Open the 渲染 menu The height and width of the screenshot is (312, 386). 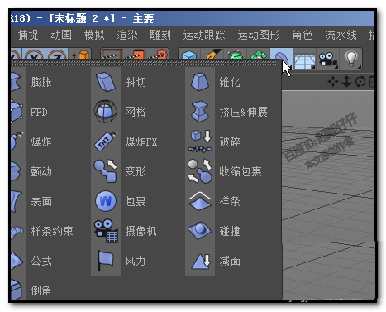(127, 35)
